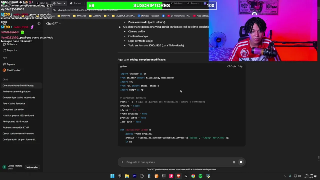Click the python language label in code block
Screen dimensions: 320x180
[x=123, y=66]
